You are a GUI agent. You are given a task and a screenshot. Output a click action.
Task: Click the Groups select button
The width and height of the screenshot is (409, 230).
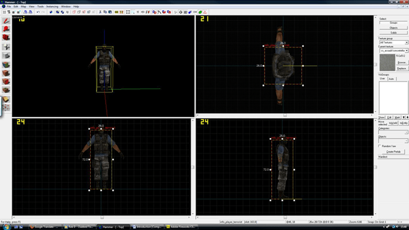click(393, 23)
